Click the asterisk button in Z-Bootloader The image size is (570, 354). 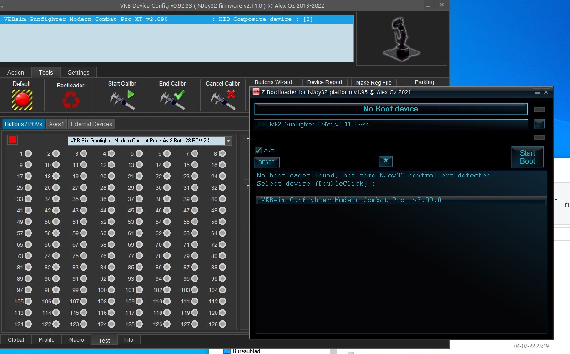(386, 161)
